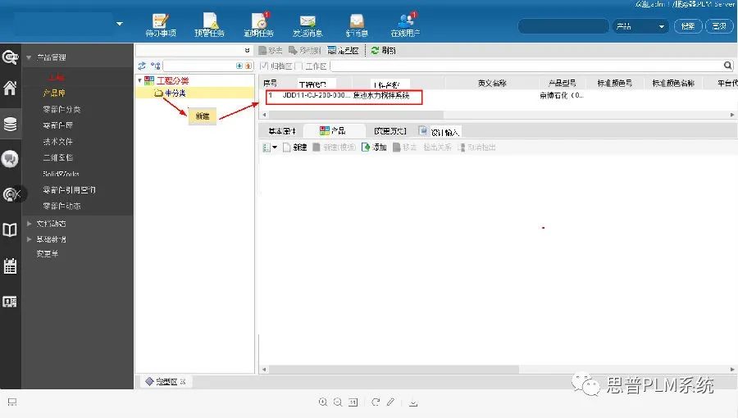Click the 添加 add button in lower toolbar
Image resolution: width=738 pixels, height=418 pixels.
(x=374, y=148)
